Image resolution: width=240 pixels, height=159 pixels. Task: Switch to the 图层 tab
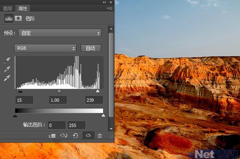pos(8,8)
